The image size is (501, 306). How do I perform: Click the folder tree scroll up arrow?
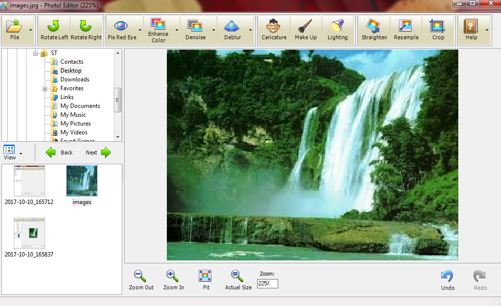point(118,53)
